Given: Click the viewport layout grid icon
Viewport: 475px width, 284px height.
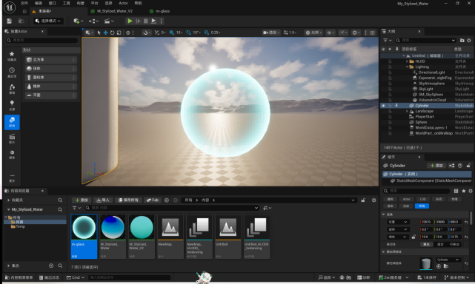Looking at the screenshot, I should tap(373, 33).
